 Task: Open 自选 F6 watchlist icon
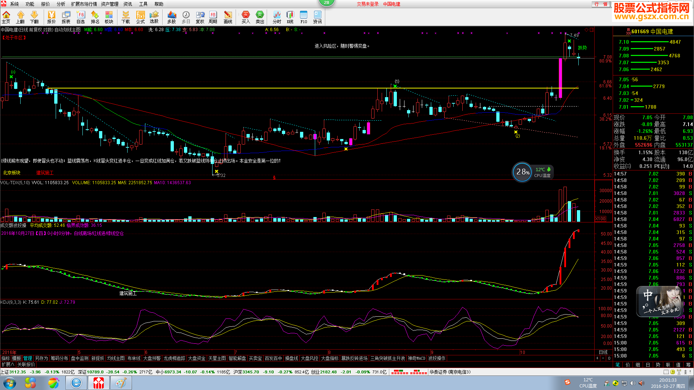pos(81,17)
